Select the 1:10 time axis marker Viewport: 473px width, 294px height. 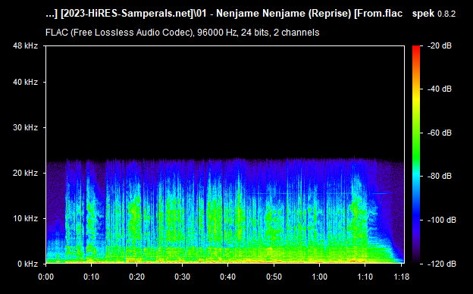click(365, 277)
